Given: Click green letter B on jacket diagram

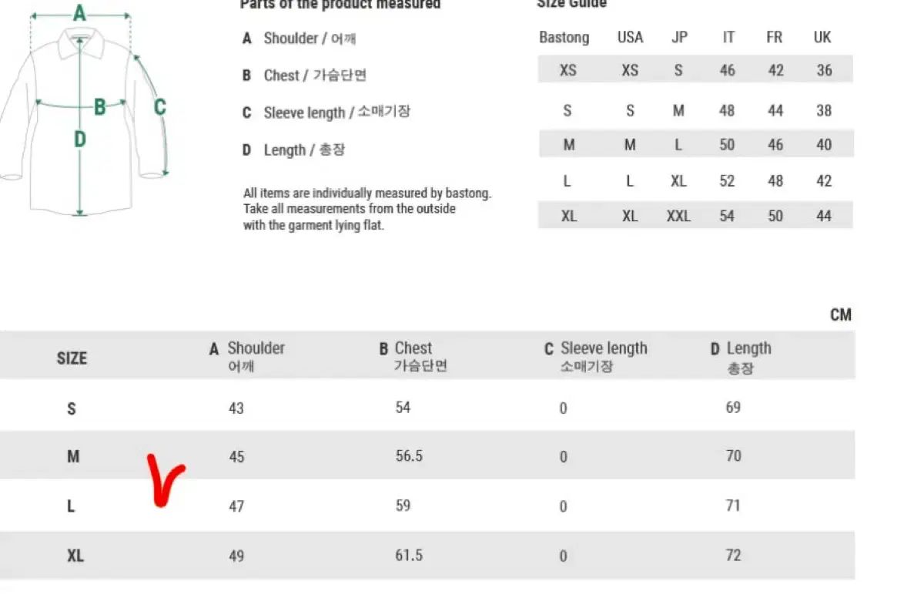Looking at the screenshot, I should 99,107.
